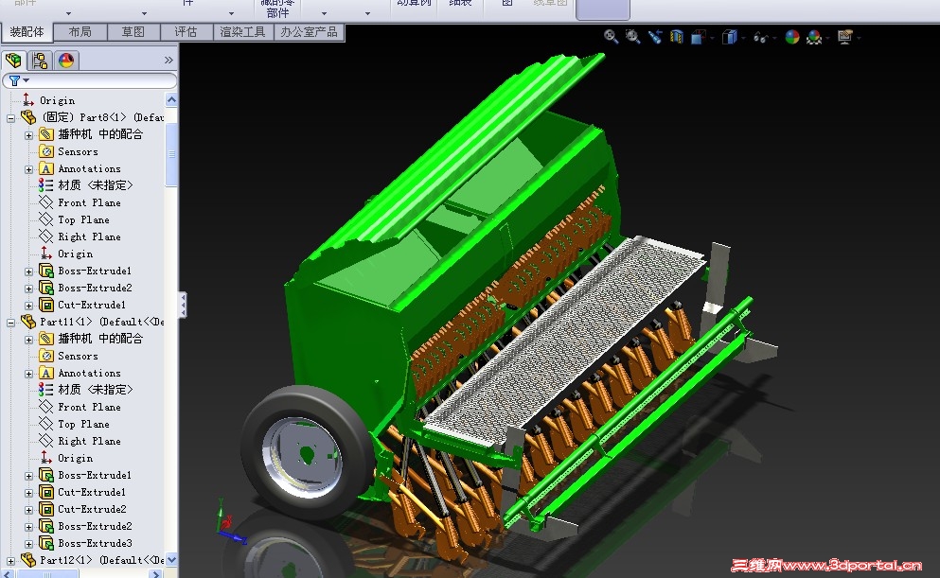
Task: Open the filter dropdown arrow
Action: point(26,80)
